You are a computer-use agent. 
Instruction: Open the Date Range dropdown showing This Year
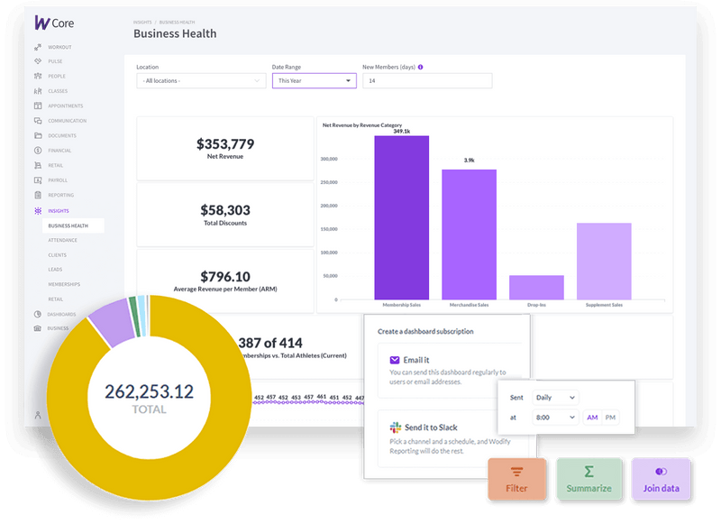311,80
